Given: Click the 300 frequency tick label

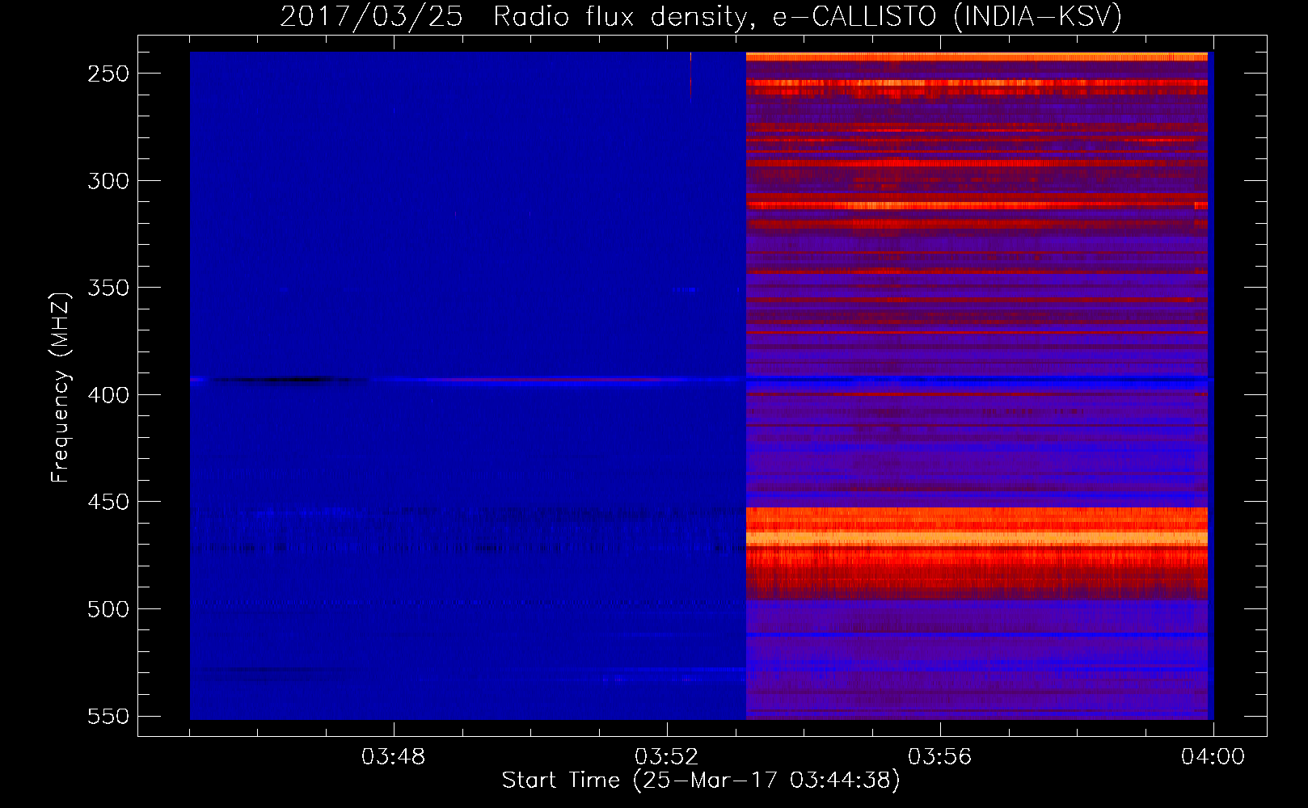Looking at the screenshot, I should 108,181.
